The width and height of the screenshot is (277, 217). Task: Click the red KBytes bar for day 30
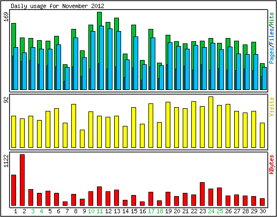click(x=263, y=202)
